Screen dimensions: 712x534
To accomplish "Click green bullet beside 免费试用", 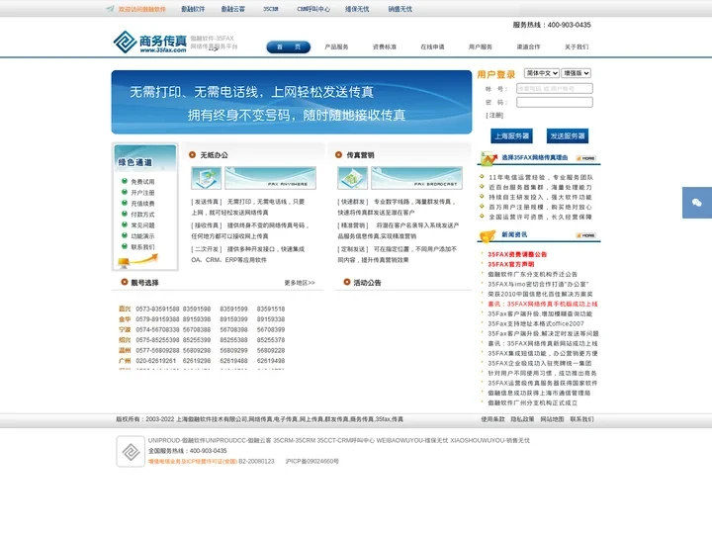I will pyautogui.click(x=125, y=181).
